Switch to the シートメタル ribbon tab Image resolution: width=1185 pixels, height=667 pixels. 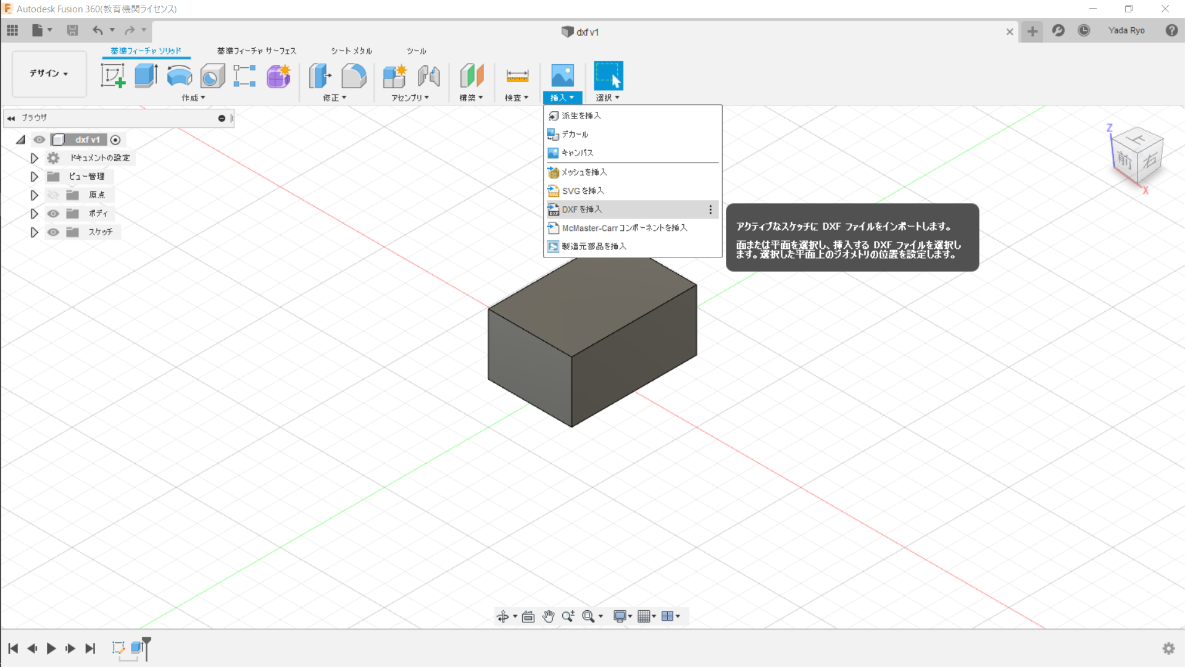(351, 51)
